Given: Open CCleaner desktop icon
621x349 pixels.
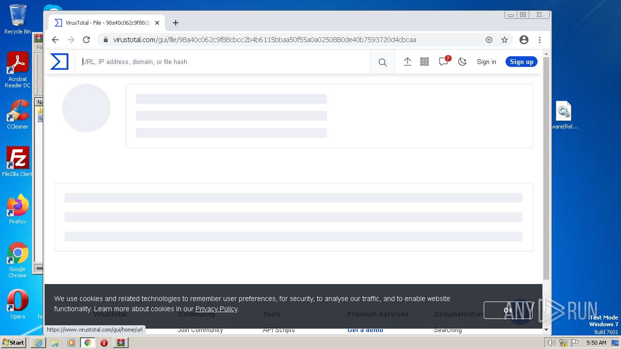Looking at the screenshot, I should [17, 115].
